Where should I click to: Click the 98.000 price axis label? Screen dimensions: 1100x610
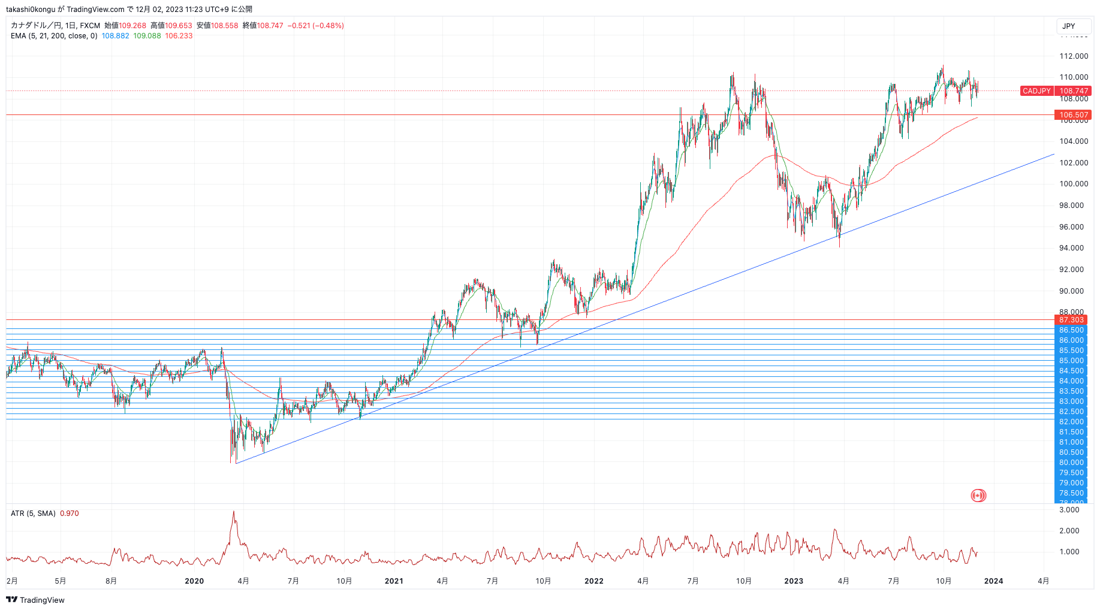[x=1071, y=206]
